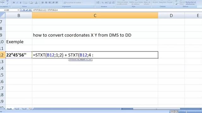Image resolution: width=202 pixels, height=113 pixels.
Task: Open the Name Box dropdown arrow
Action: click(x=18, y=10)
